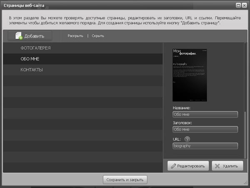The height and width of the screenshot is (188, 250).
Task: Expand all pages with the Раскрыть link
Action: (x=75, y=36)
